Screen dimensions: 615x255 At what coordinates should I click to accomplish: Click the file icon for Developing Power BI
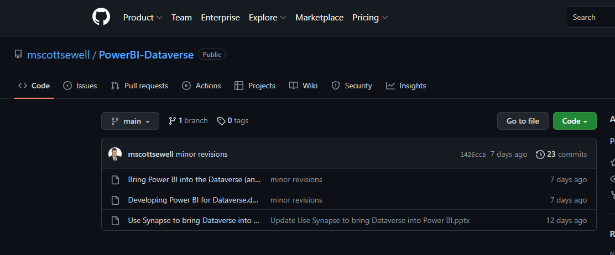coord(116,200)
